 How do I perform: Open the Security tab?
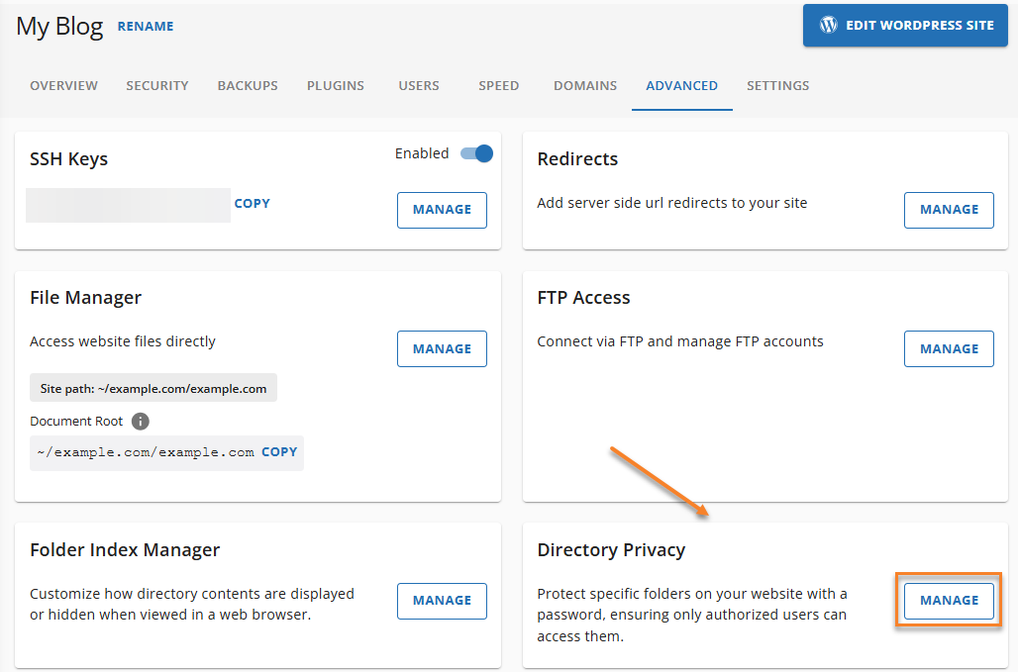[156, 86]
